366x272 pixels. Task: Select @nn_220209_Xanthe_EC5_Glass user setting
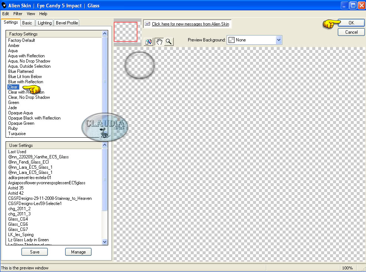(39, 157)
